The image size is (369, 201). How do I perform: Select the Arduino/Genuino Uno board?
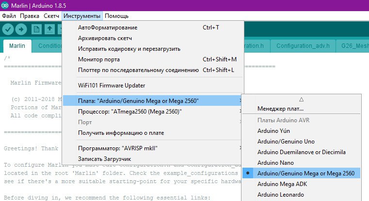(x=301, y=142)
